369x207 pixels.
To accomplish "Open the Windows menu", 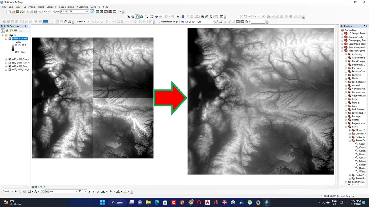I will coord(95,7).
